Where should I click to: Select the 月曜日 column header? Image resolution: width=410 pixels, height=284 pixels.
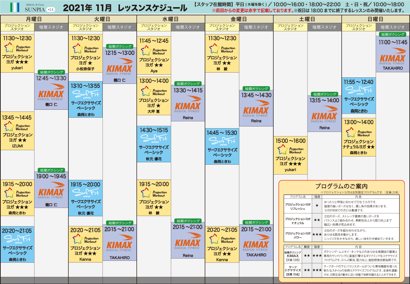coord(34,19)
